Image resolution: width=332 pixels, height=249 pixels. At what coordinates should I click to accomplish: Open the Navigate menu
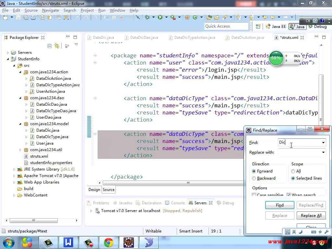coord(50,10)
